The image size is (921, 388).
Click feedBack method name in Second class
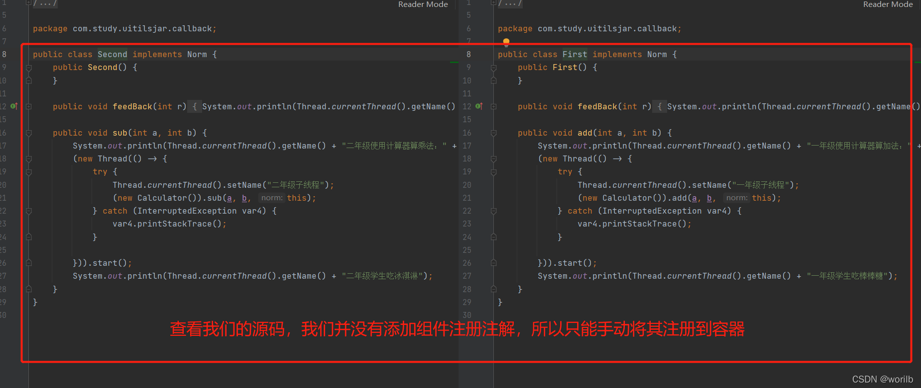click(132, 107)
